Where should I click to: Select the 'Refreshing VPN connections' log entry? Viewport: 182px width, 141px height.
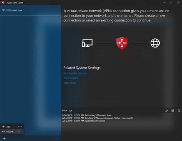pos(87,115)
